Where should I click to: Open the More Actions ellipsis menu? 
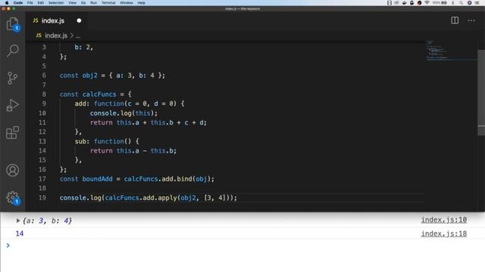point(471,20)
